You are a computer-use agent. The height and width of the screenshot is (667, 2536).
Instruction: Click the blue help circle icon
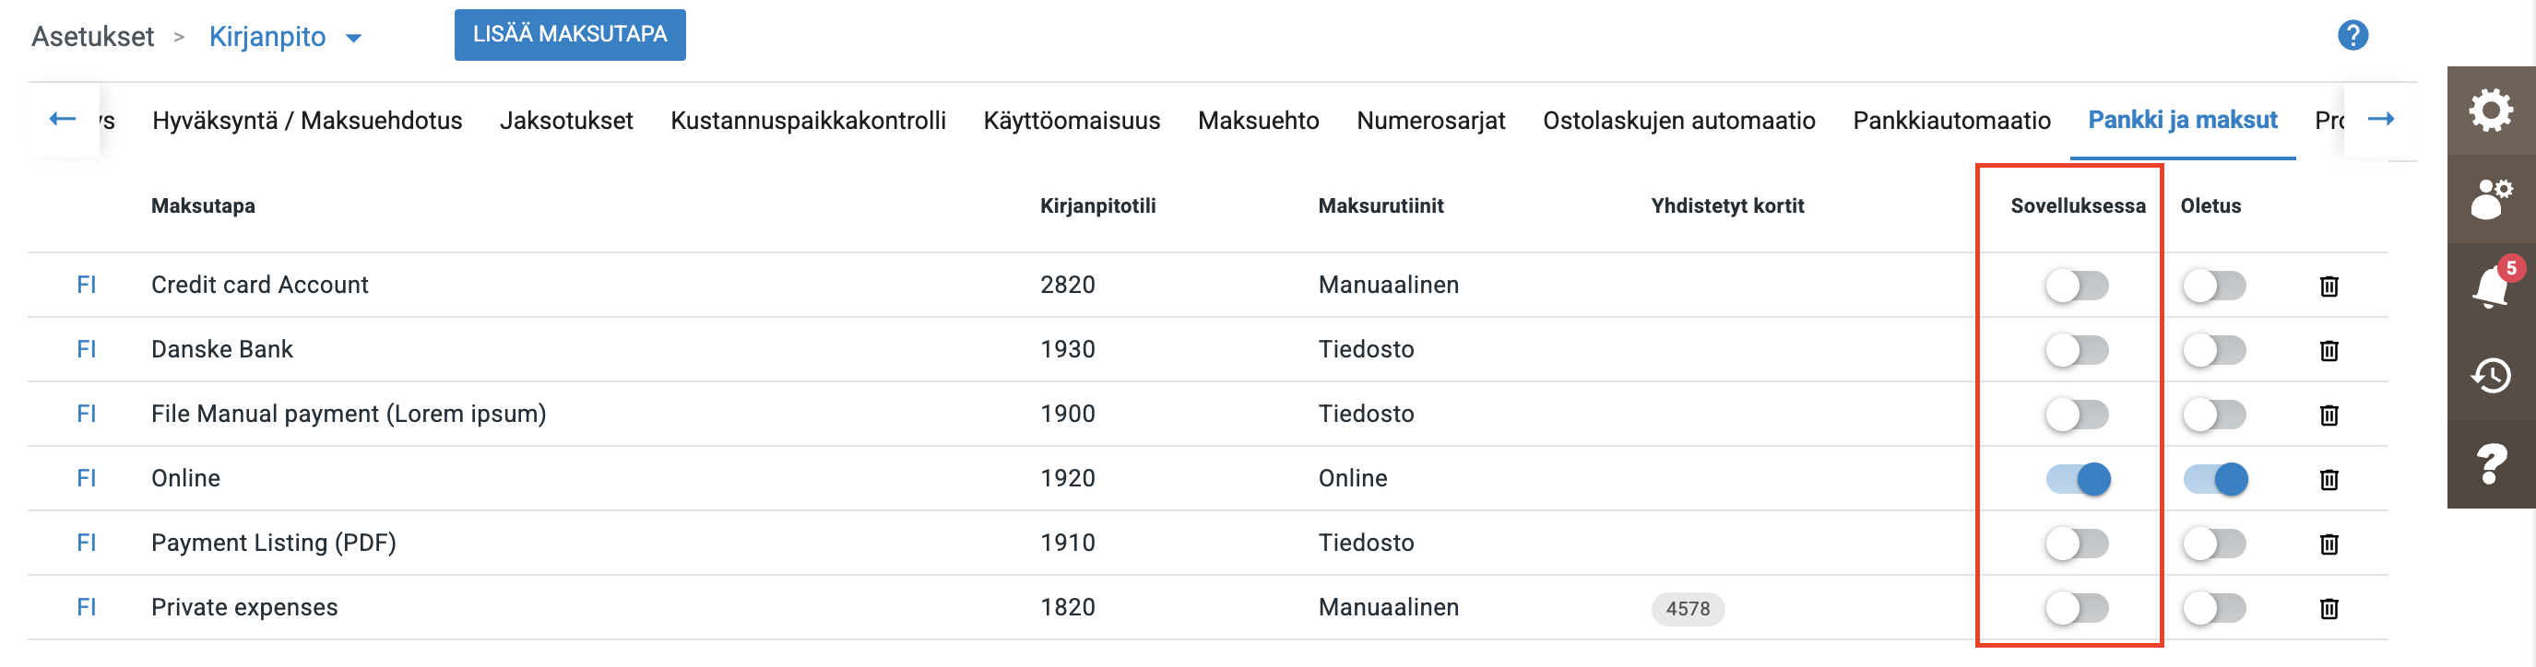tap(2352, 35)
